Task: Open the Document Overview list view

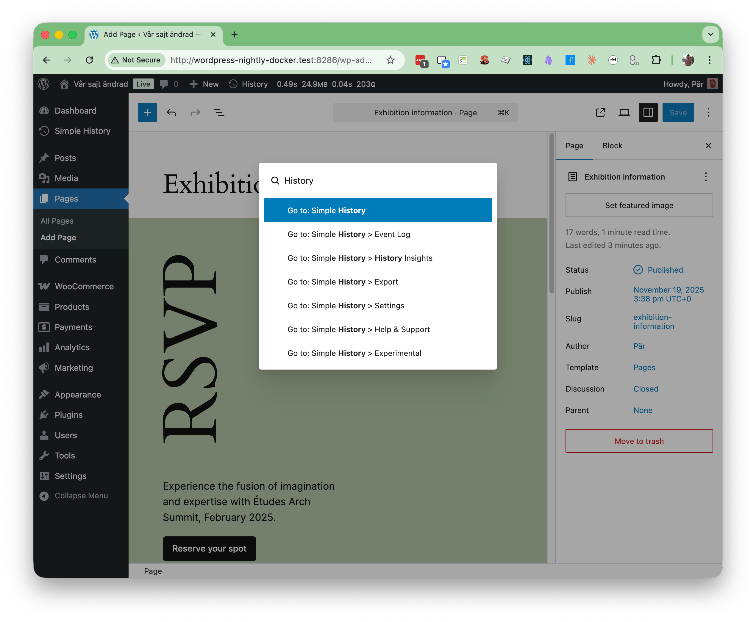Action: [x=219, y=112]
